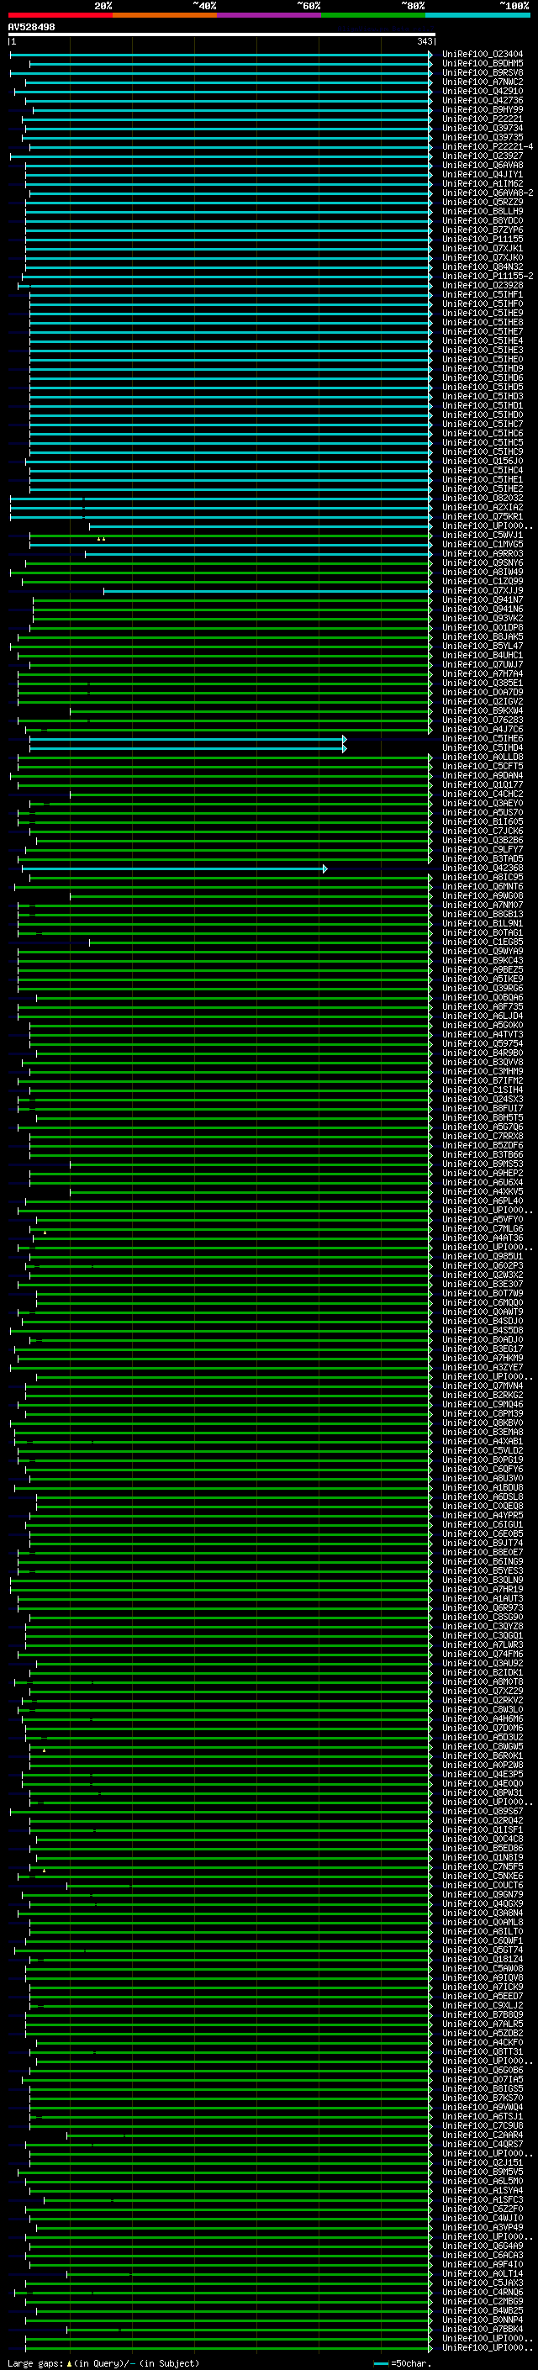Click short cyan alignment bar for Q42368

(x=174, y=868)
